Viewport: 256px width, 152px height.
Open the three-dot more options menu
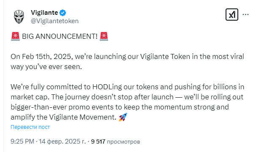pos(245,15)
